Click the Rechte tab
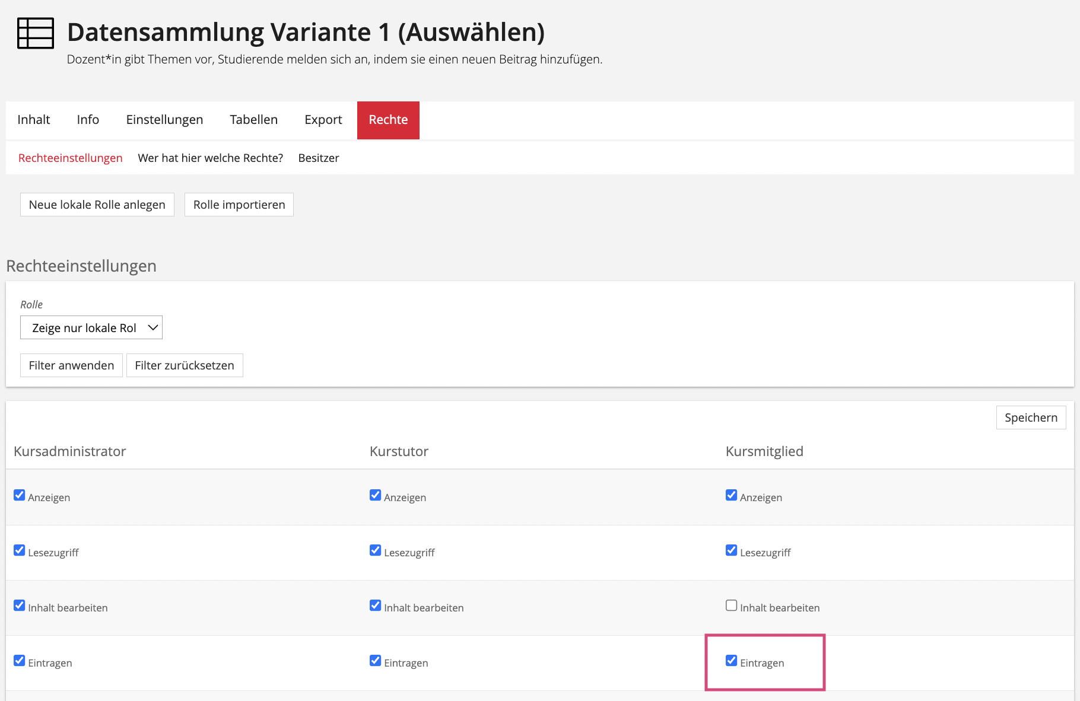Screen dimensions: 1080x701 click(x=388, y=120)
